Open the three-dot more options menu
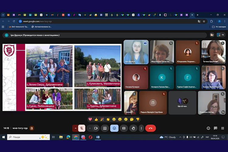The image size is (228, 152). pyautogui.click(x=141, y=128)
